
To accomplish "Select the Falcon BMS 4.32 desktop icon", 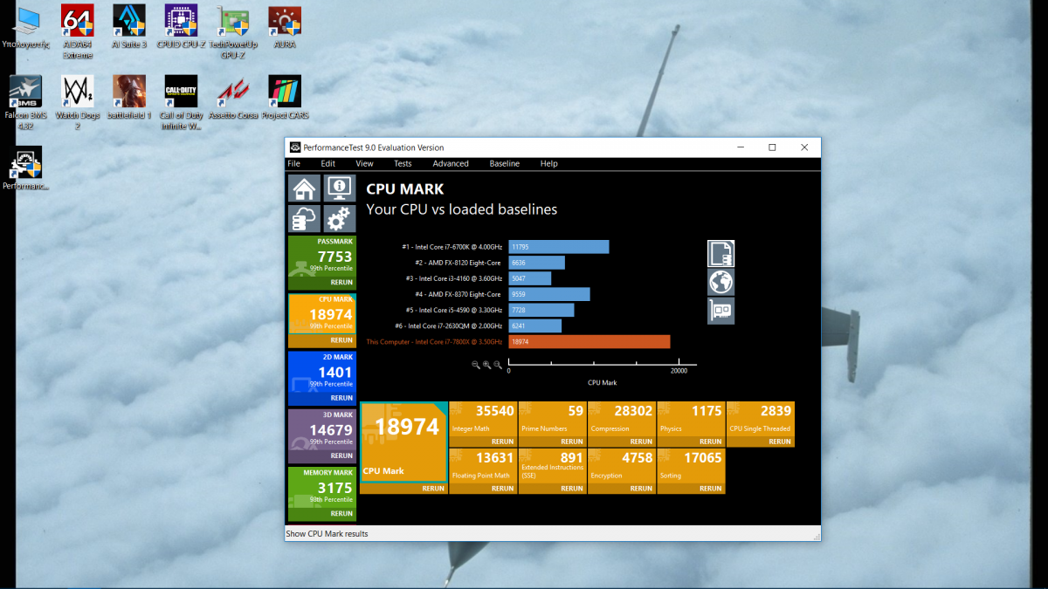I will click(x=24, y=102).
